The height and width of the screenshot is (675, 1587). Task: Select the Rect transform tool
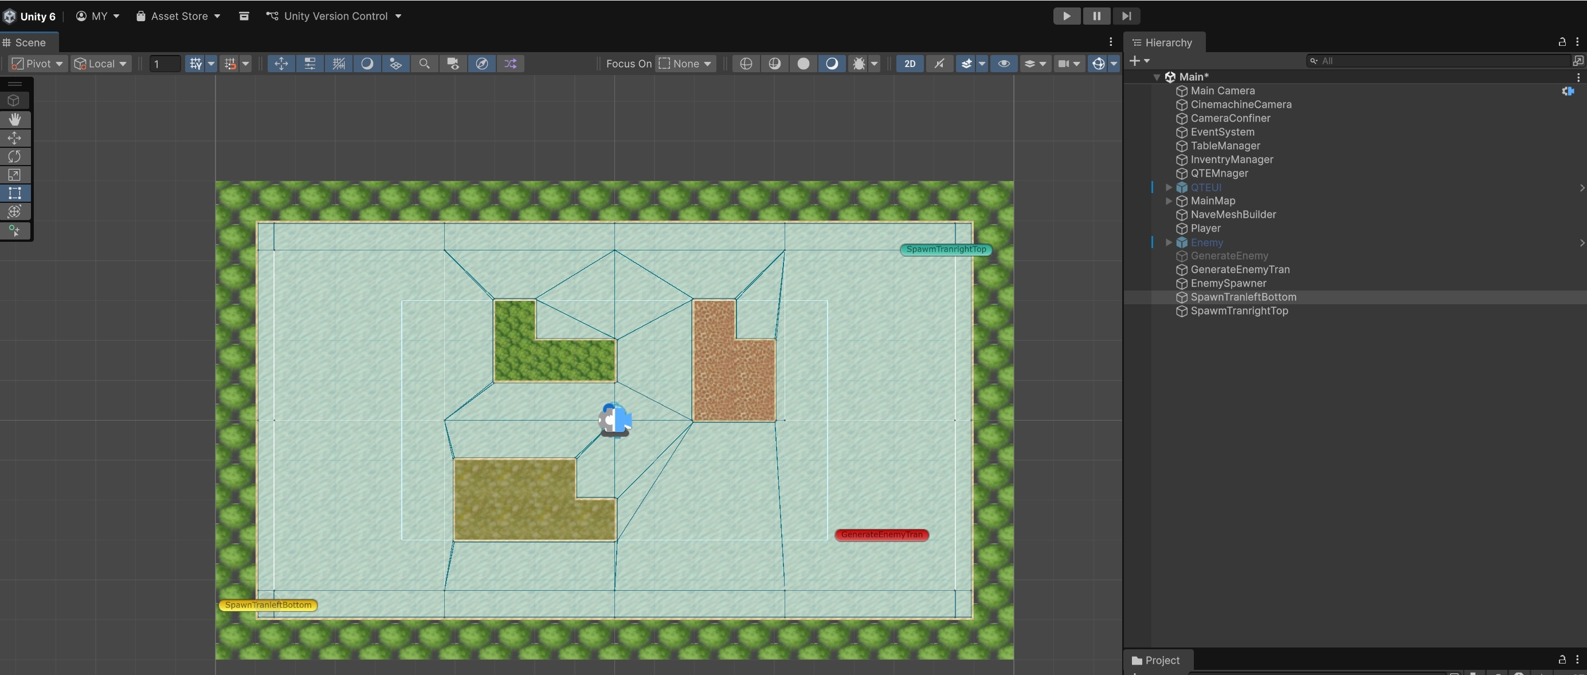15,193
